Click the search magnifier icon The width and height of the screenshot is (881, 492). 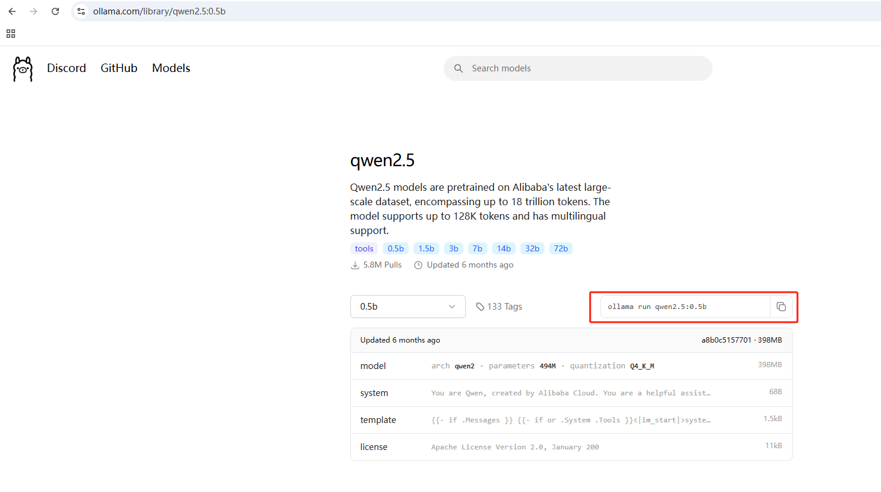coord(459,68)
